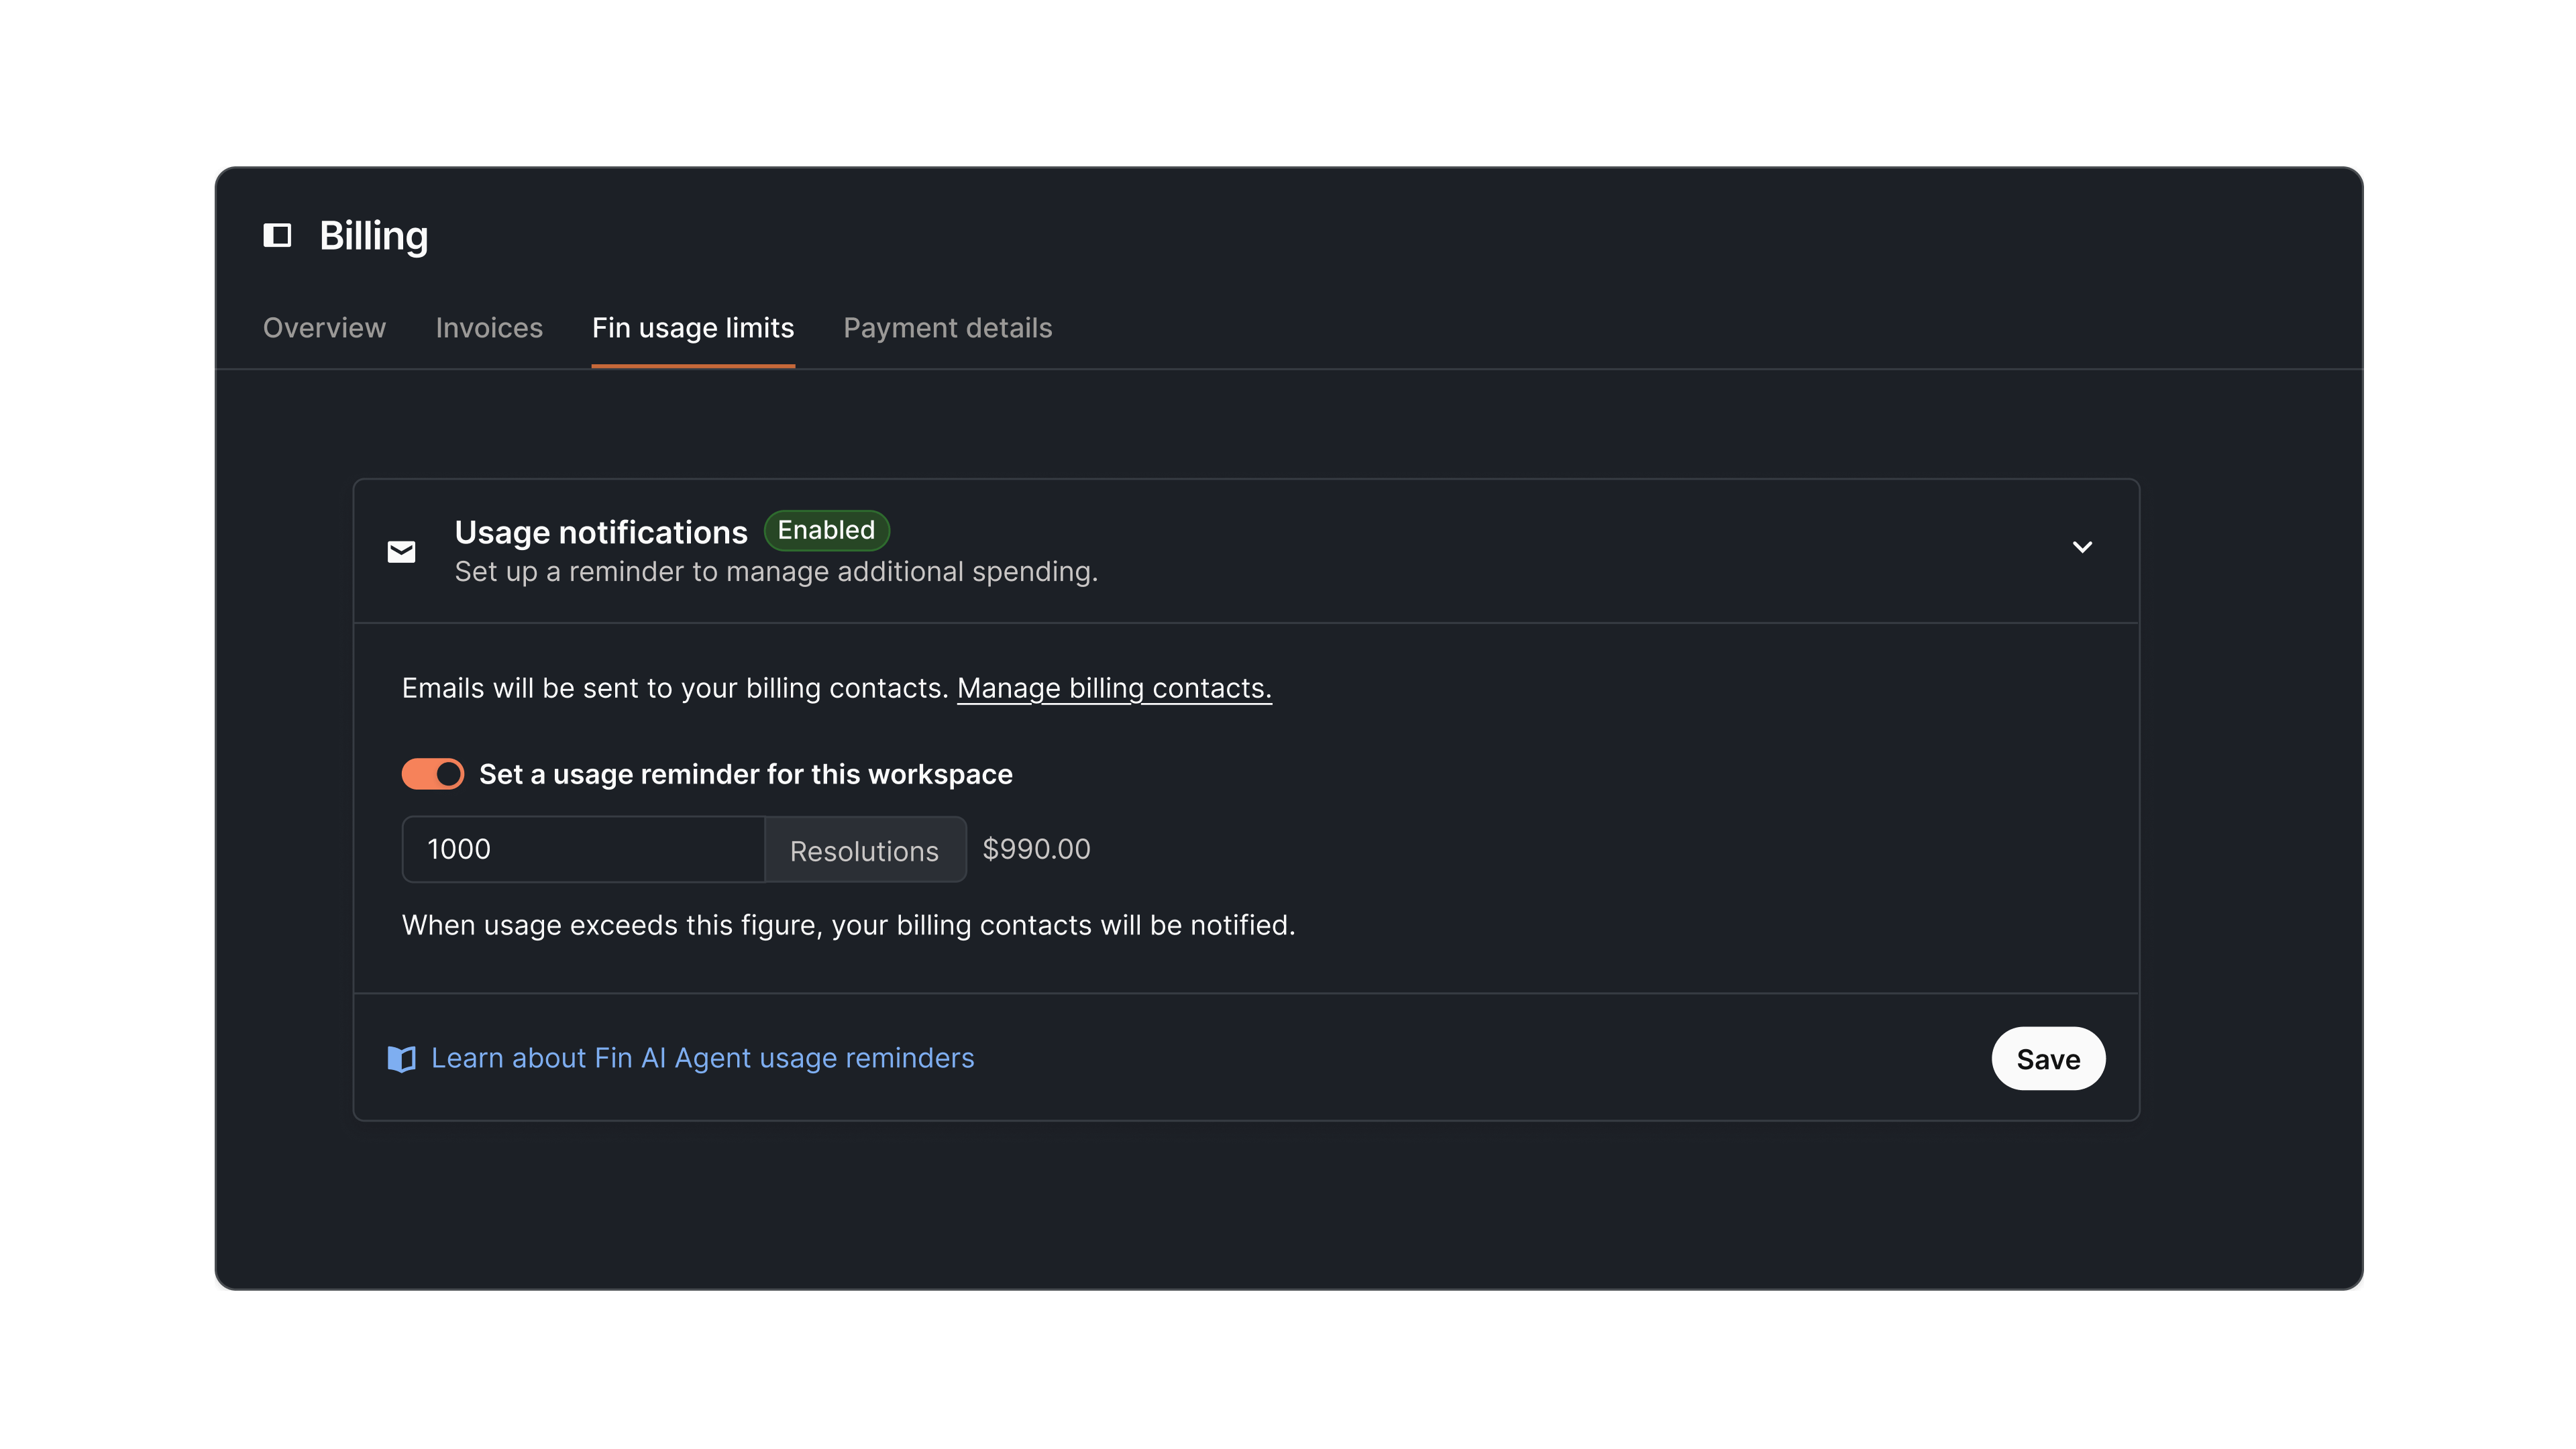This screenshot has height=1449, width=2576.
Task: Click the Billing page icon in the header
Action: click(278, 236)
